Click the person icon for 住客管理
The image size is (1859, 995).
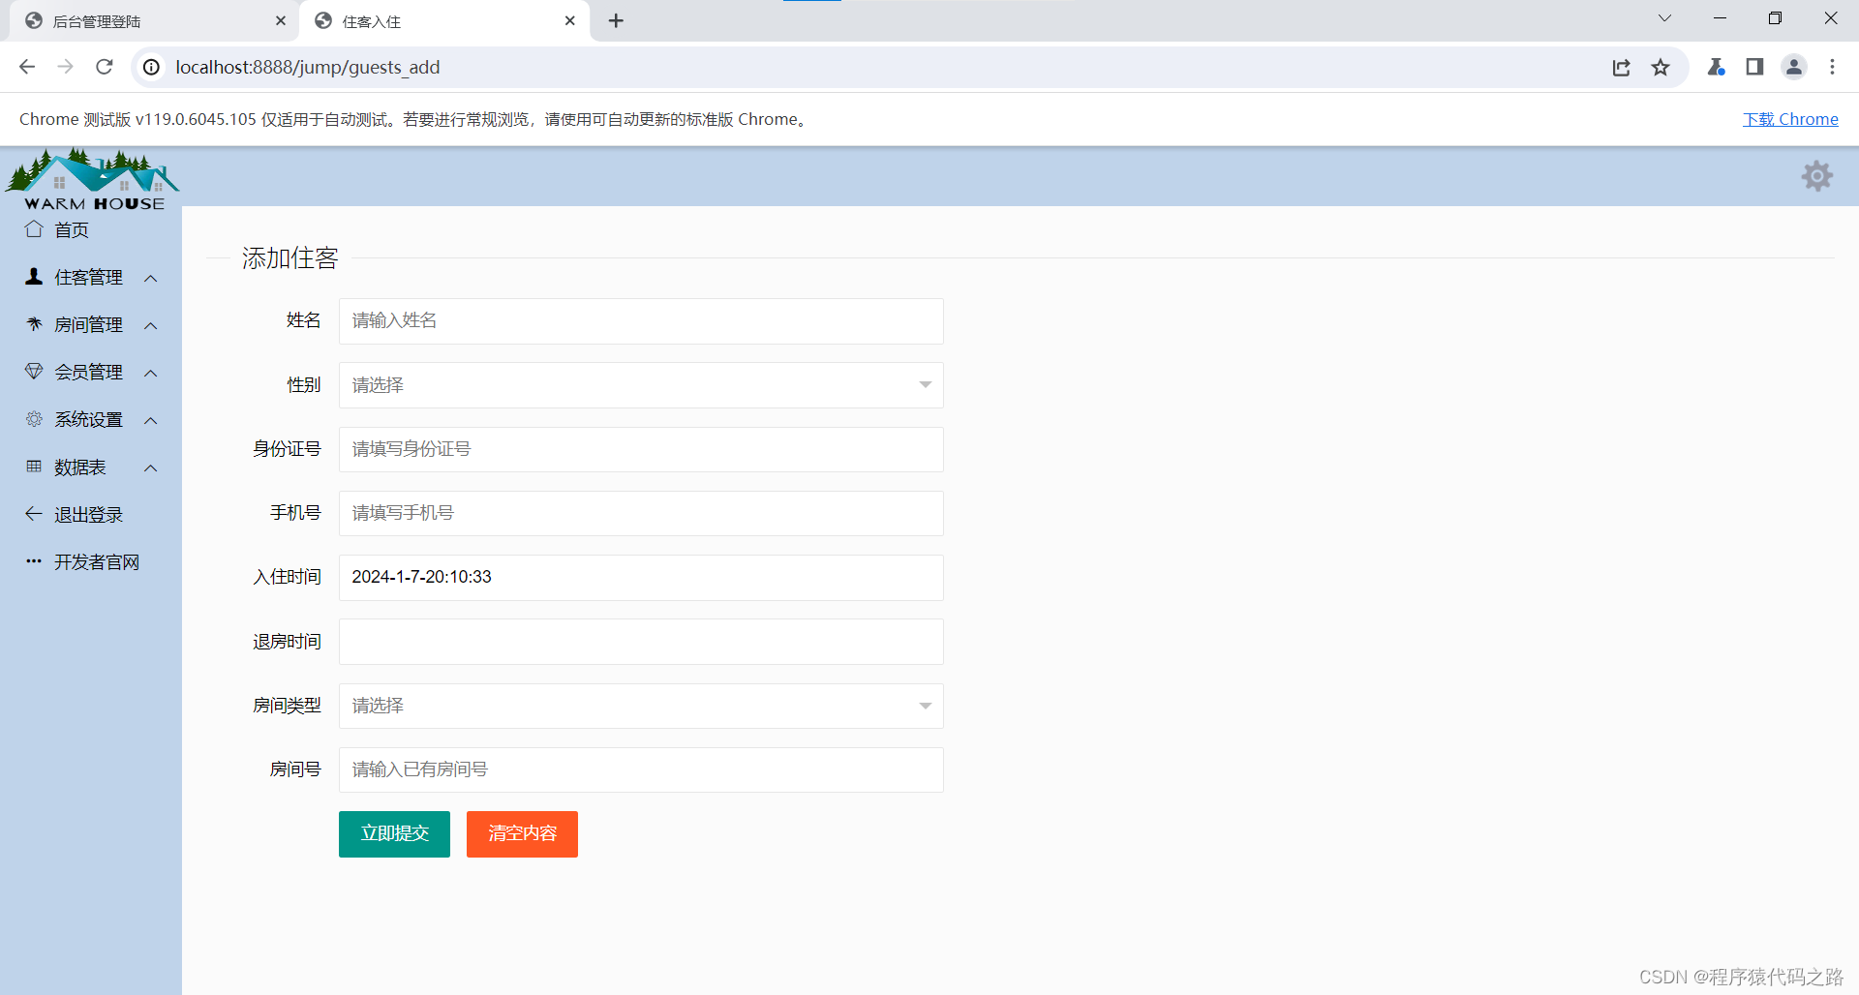(34, 277)
